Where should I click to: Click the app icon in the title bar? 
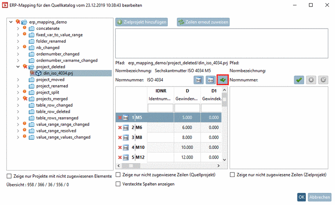pyautogui.click(x=5, y=5)
